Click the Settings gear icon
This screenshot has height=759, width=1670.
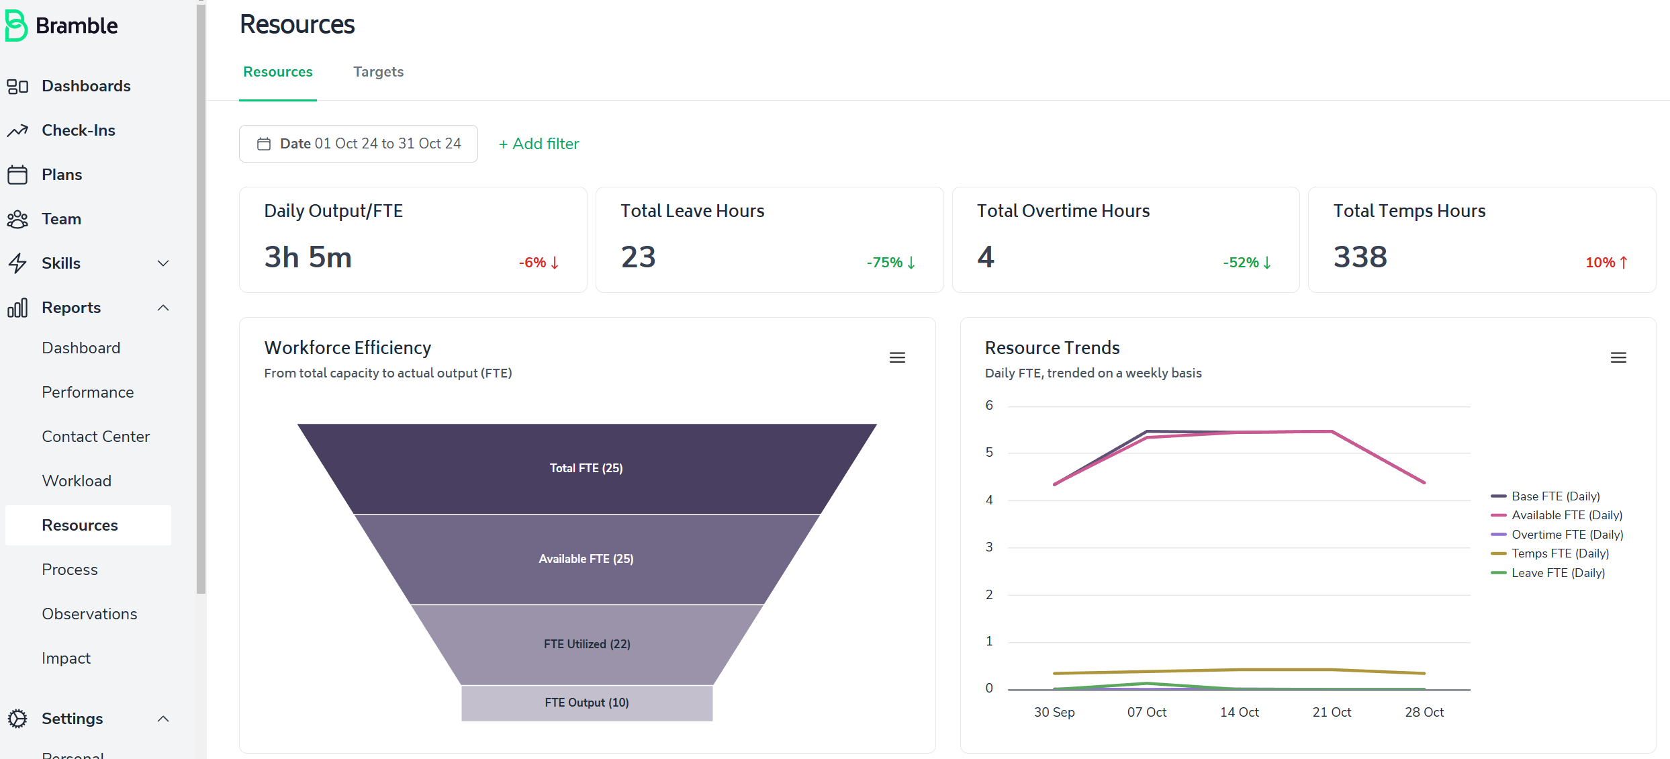pos(17,719)
